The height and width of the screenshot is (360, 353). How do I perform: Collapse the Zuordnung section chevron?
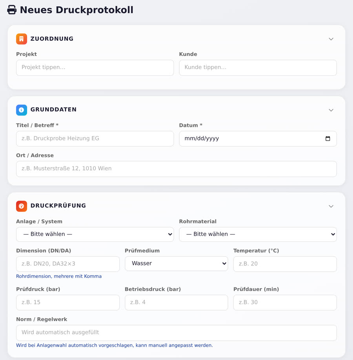(x=331, y=39)
